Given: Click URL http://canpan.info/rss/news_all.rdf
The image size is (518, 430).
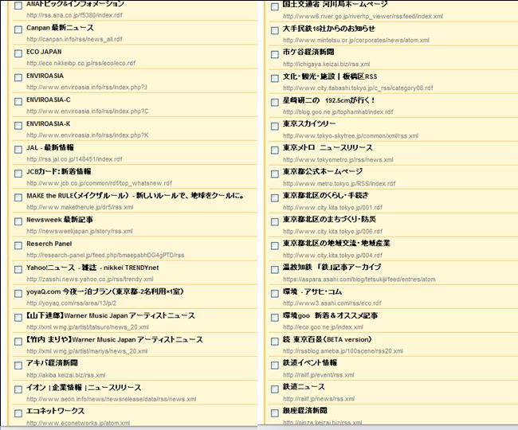Looking at the screenshot, I should [x=74, y=39].
